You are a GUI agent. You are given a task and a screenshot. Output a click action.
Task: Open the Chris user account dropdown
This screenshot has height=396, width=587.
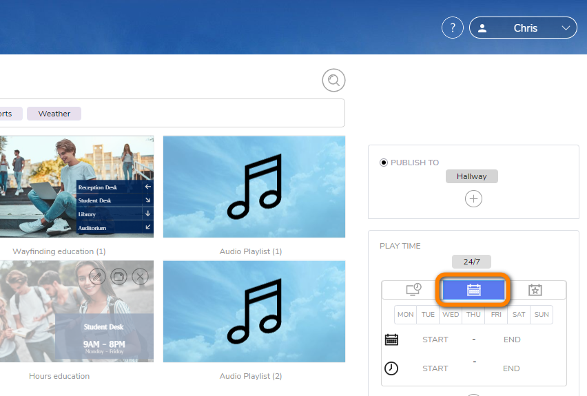click(523, 28)
